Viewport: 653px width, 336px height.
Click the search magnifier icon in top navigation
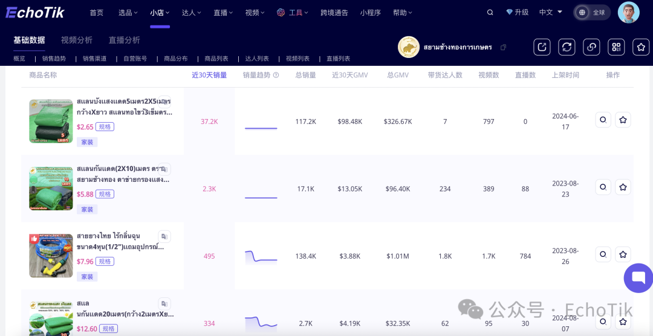point(490,12)
